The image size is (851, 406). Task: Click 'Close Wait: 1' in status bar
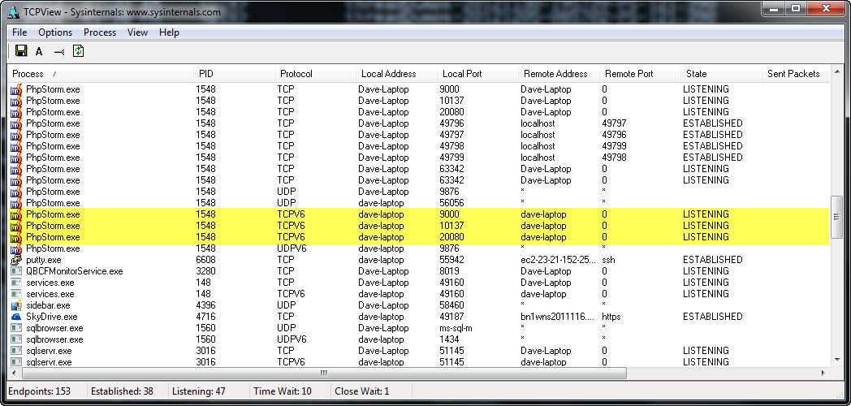(x=362, y=391)
